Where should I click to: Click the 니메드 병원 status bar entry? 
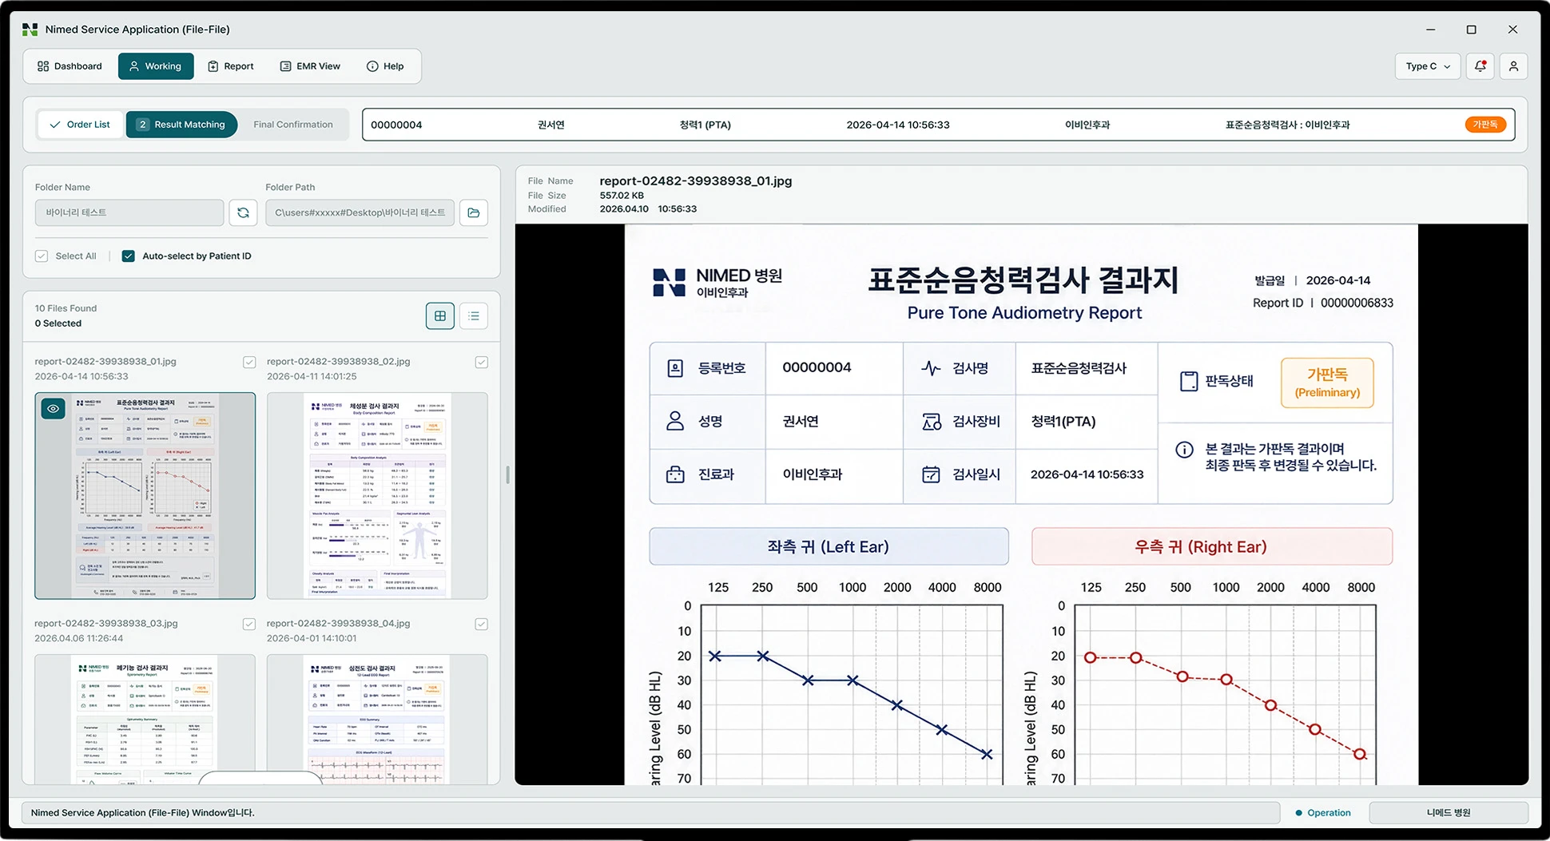(x=1449, y=813)
